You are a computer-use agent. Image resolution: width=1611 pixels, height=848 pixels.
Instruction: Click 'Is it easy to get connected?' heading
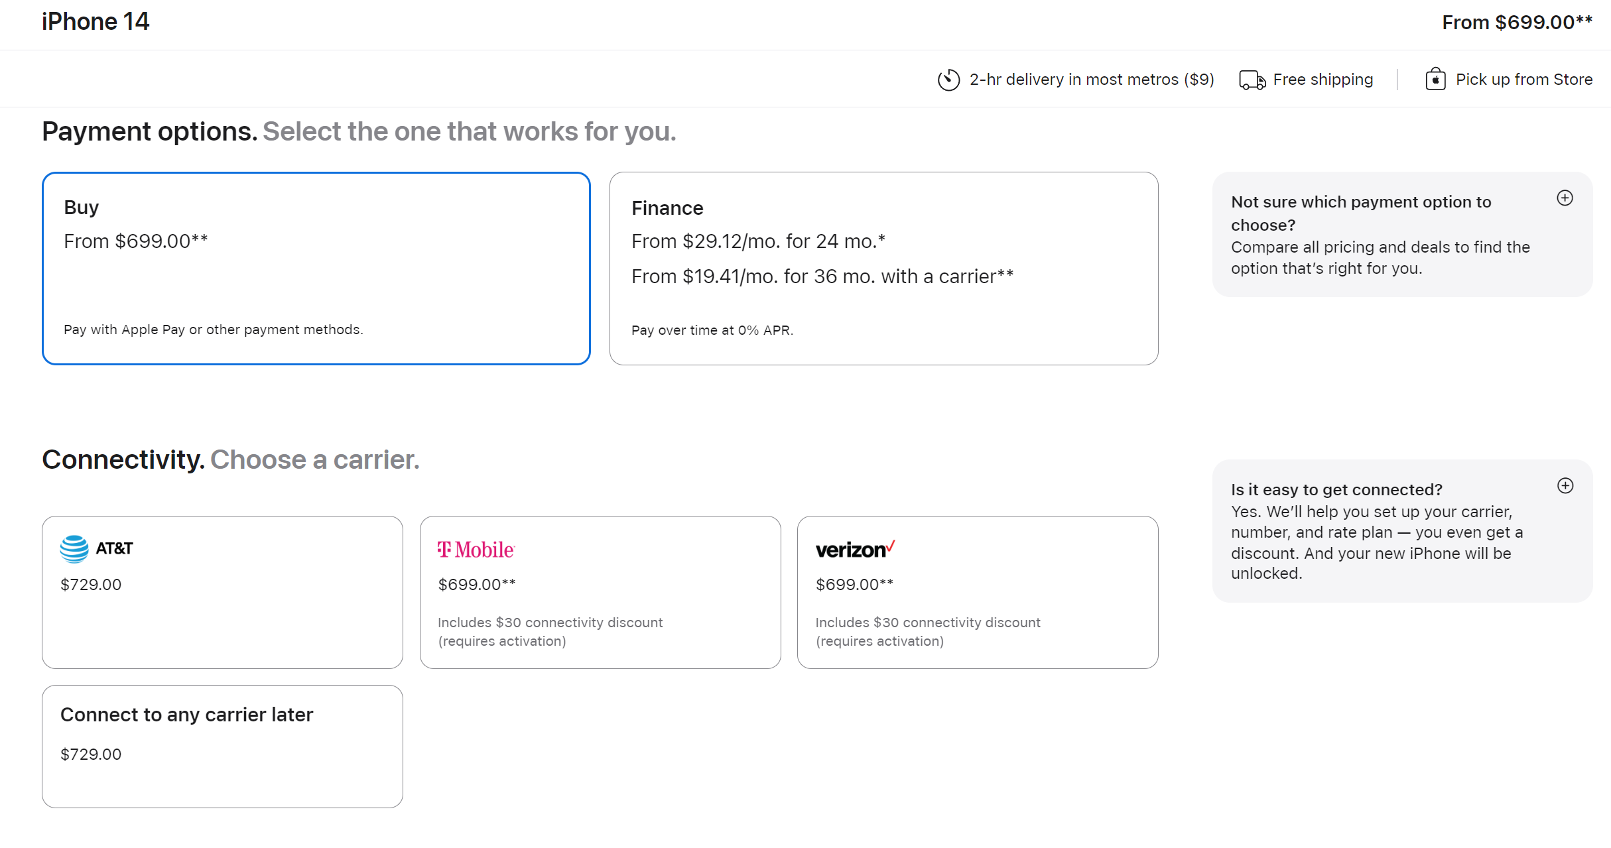pyautogui.click(x=1336, y=489)
